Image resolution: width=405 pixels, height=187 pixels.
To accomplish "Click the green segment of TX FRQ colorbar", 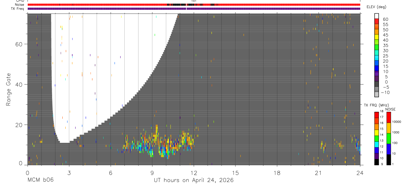I will coord(377,139).
